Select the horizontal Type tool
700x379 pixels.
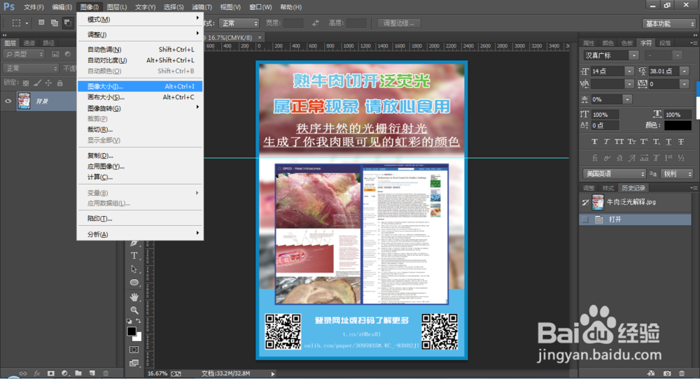(134, 255)
